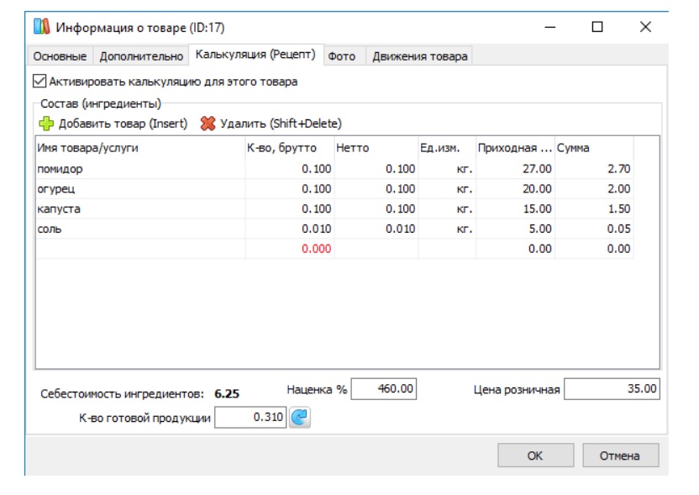Select the 'соль' row name

(50, 229)
